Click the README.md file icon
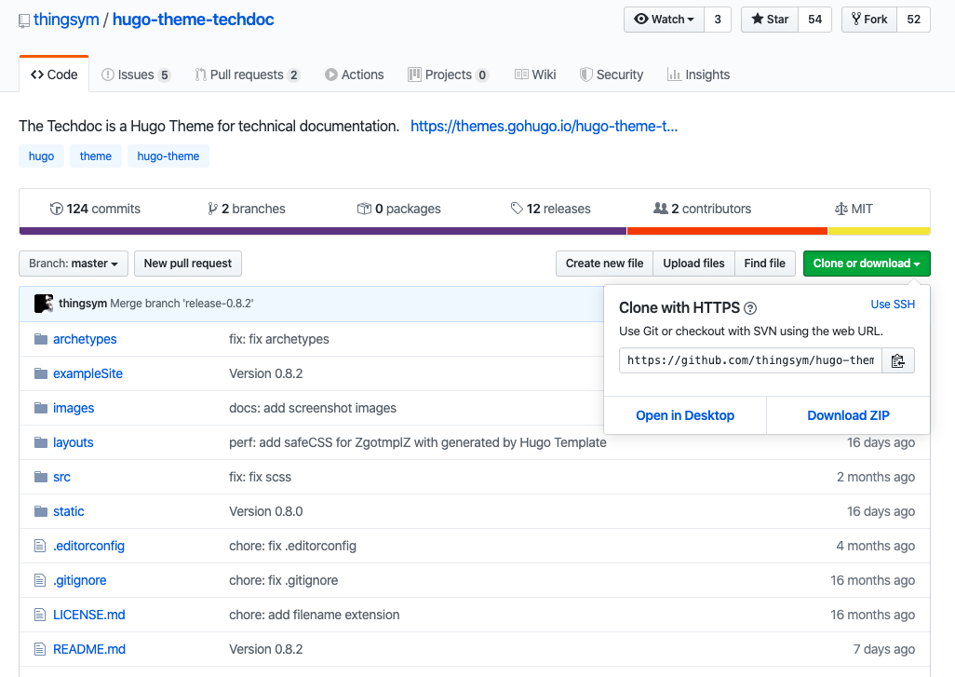955x677 pixels. point(40,649)
